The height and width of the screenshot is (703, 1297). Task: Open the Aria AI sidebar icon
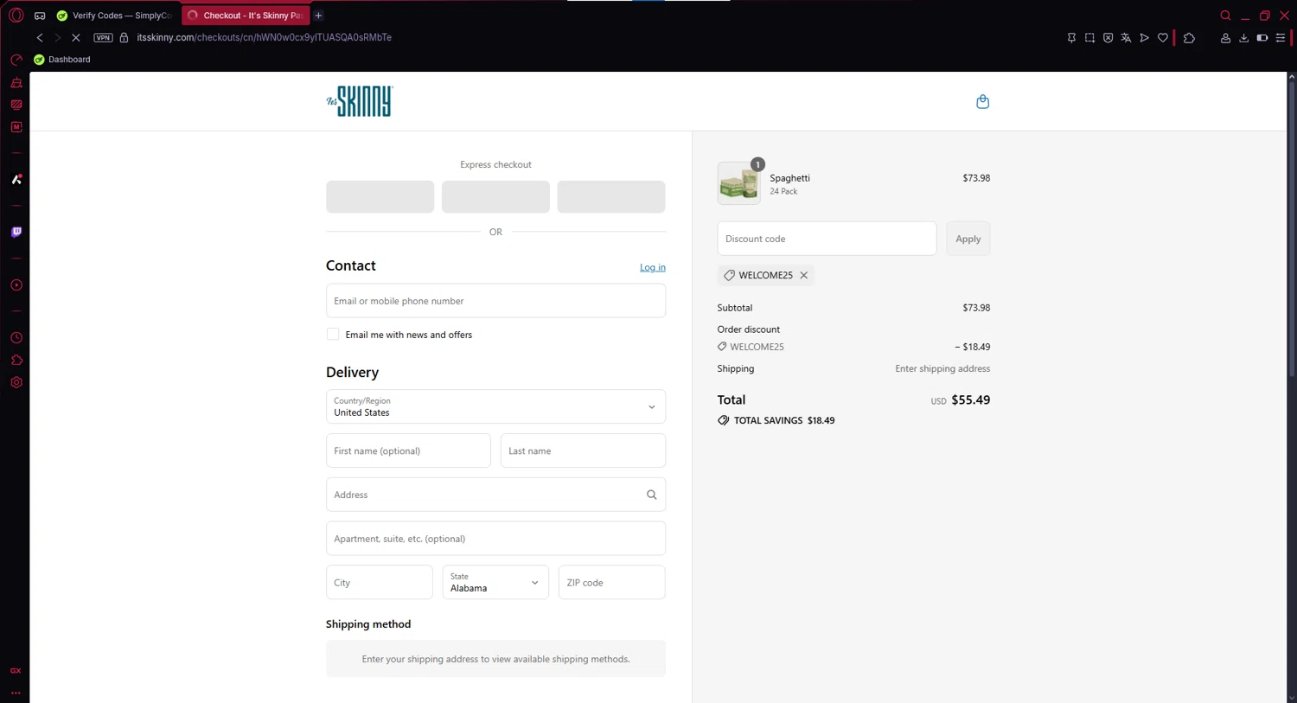(x=16, y=179)
